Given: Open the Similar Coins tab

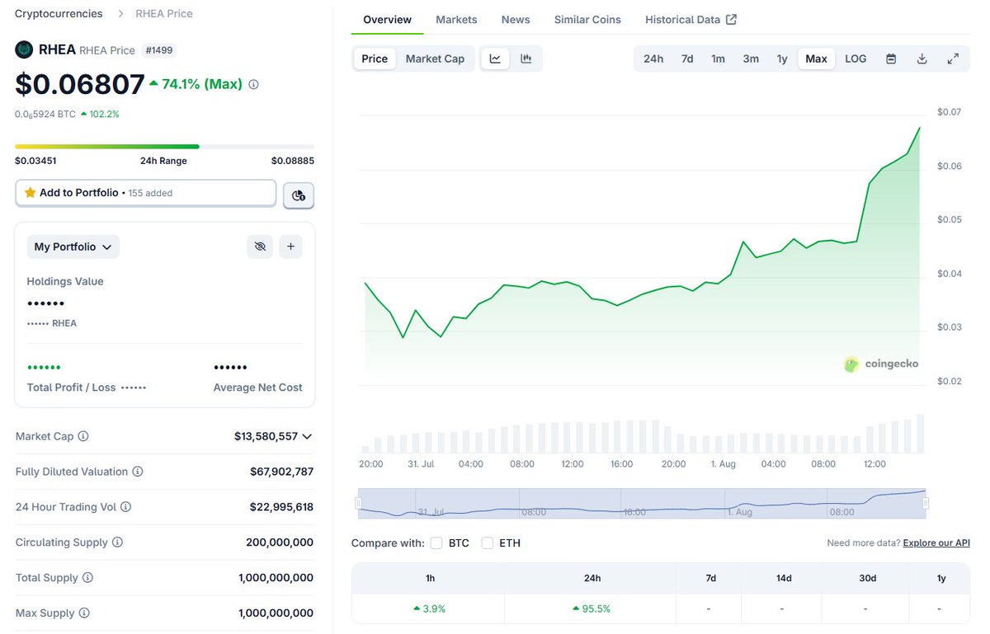Looking at the screenshot, I should (587, 19).
